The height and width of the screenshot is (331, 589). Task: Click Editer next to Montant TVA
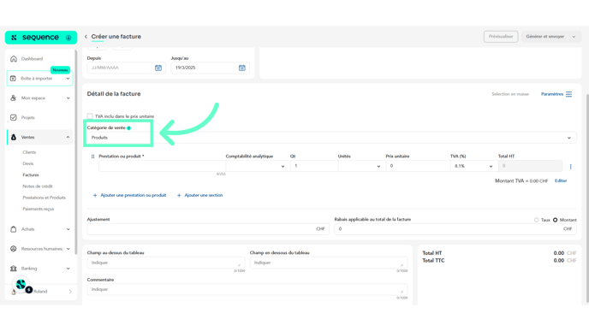(561, 180)
